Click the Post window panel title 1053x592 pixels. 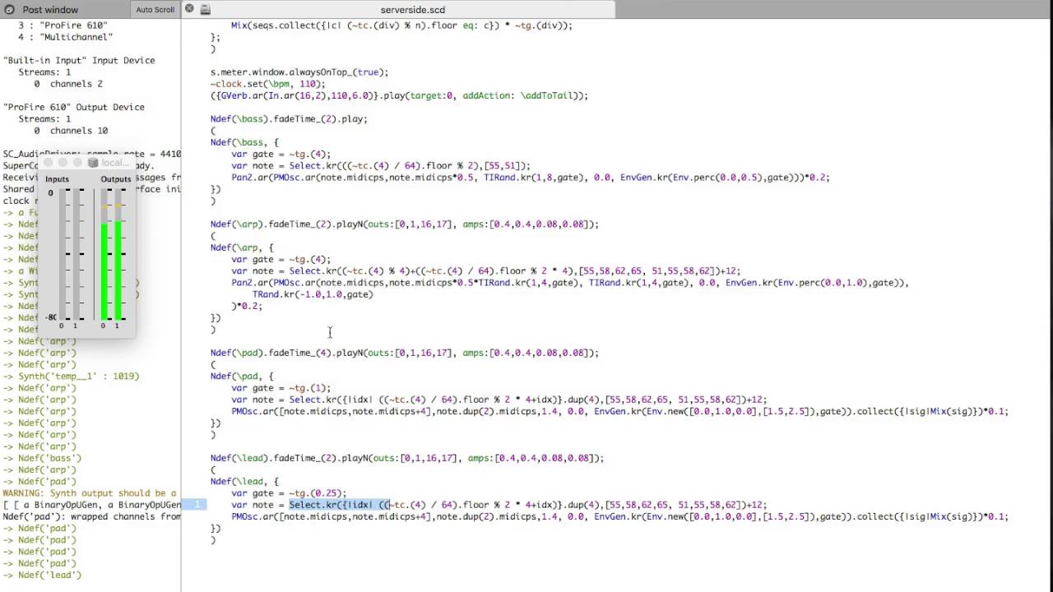[50, 10]
